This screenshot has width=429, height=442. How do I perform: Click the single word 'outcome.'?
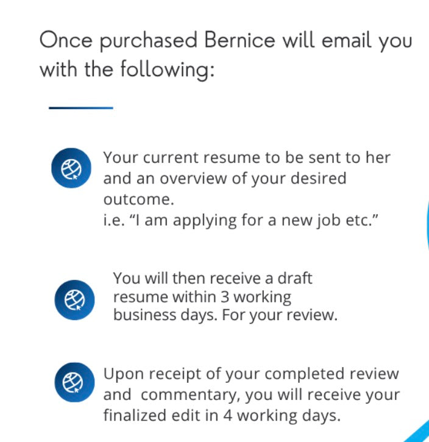point(133,199)
